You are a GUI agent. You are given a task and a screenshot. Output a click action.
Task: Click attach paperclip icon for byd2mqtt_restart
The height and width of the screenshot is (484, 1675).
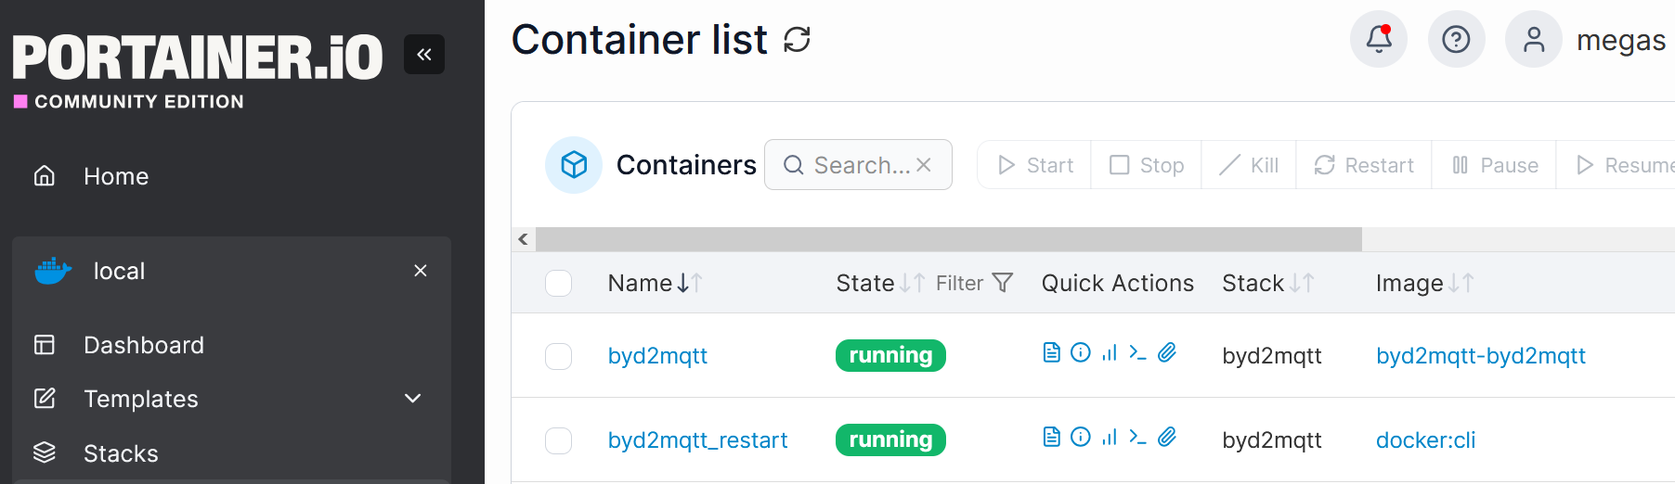(x=1167, y=437)
